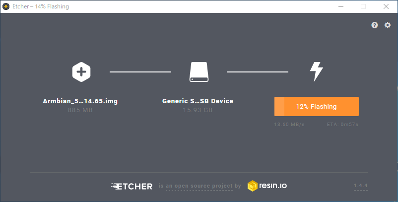Minimize the Etcher window
This screenshot has height=202, width=398.
tap(340, 6)
